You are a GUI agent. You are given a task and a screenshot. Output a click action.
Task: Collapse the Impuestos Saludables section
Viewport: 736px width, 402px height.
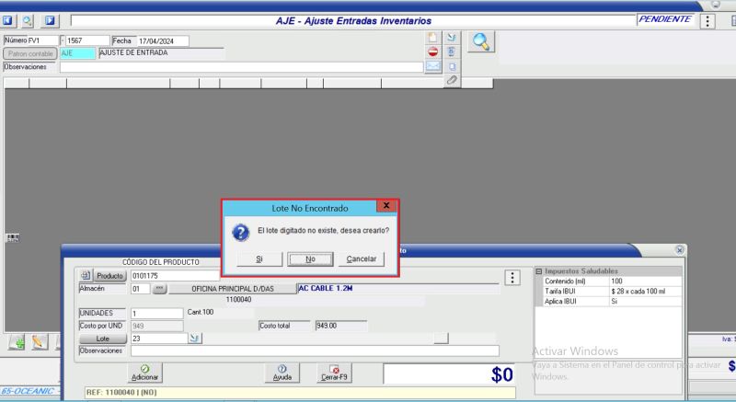click(538, 270)
